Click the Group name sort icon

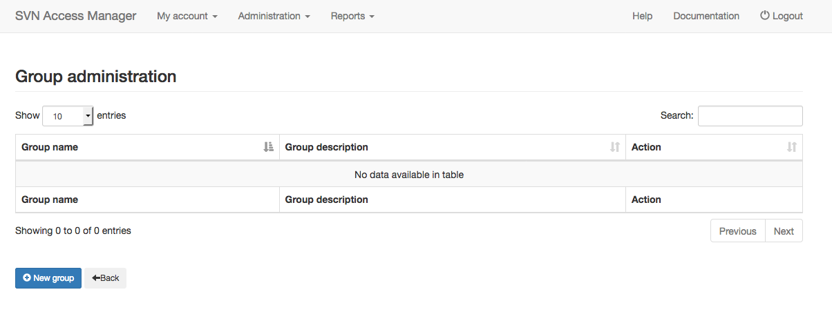(269, 147)
